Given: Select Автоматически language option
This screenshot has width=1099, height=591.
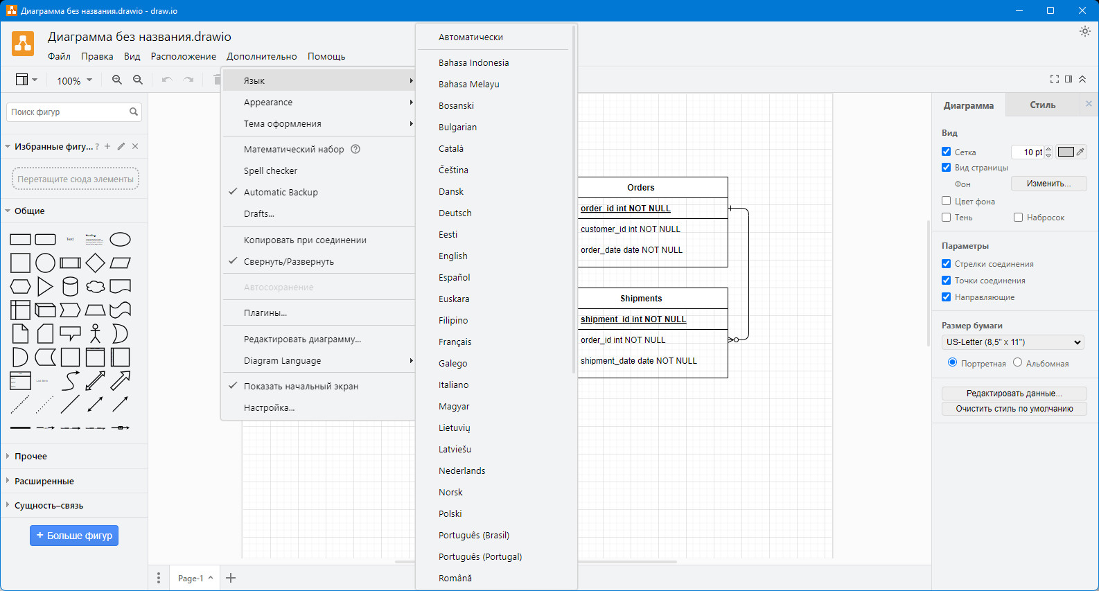Looking at the screenshot, I should click(493, 37).
